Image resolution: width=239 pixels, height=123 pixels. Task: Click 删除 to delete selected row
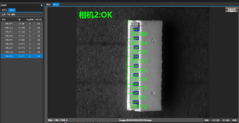pos(13,15)
